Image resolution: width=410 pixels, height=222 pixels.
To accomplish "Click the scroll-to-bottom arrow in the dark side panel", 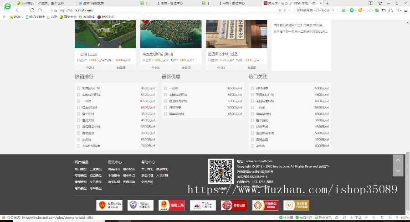I will 398,170.
